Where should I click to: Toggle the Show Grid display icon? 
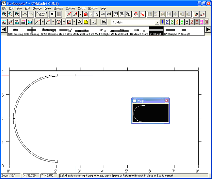59,14
